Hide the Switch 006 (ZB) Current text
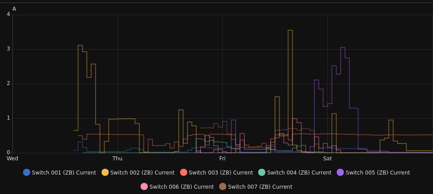Viewport: 433px width, 194px height. tap(181, 187)
